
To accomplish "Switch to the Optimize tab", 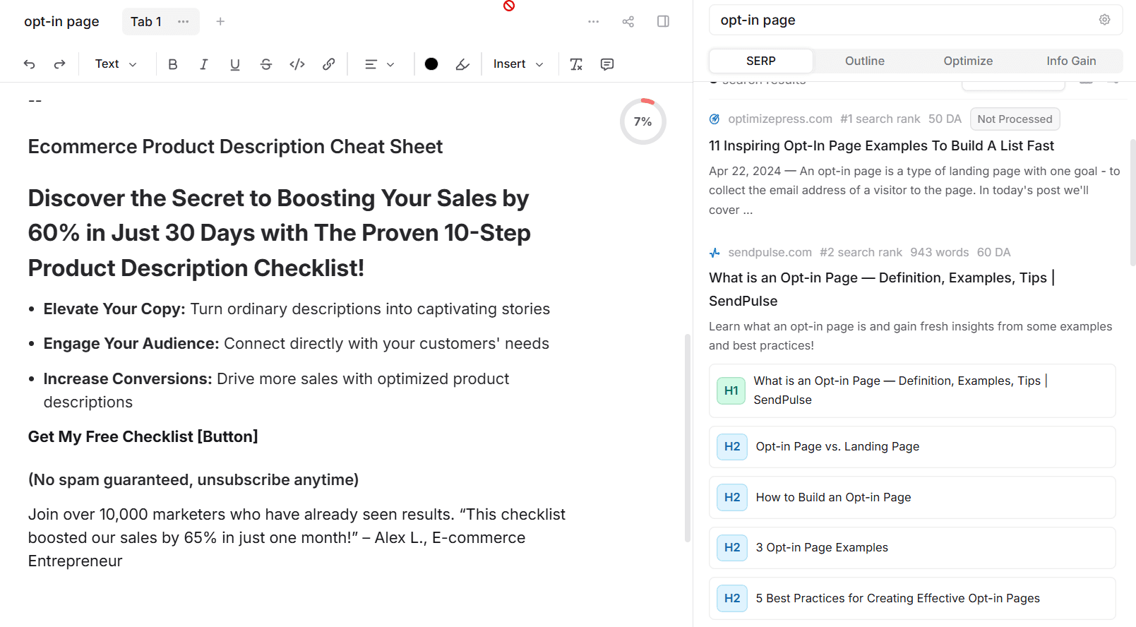I will (x=968, y=61).
